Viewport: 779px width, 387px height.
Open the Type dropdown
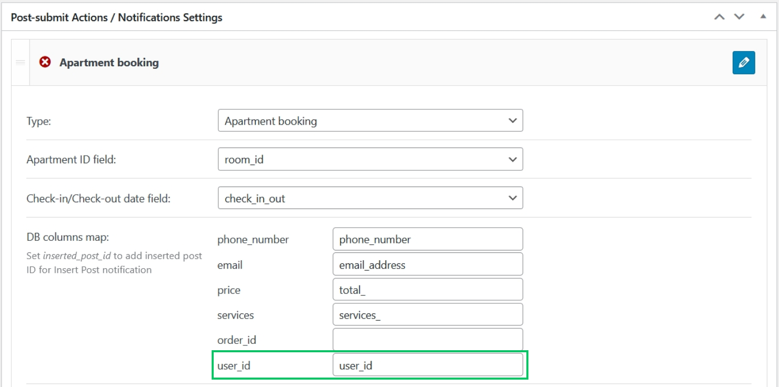(x=370, y=120)
